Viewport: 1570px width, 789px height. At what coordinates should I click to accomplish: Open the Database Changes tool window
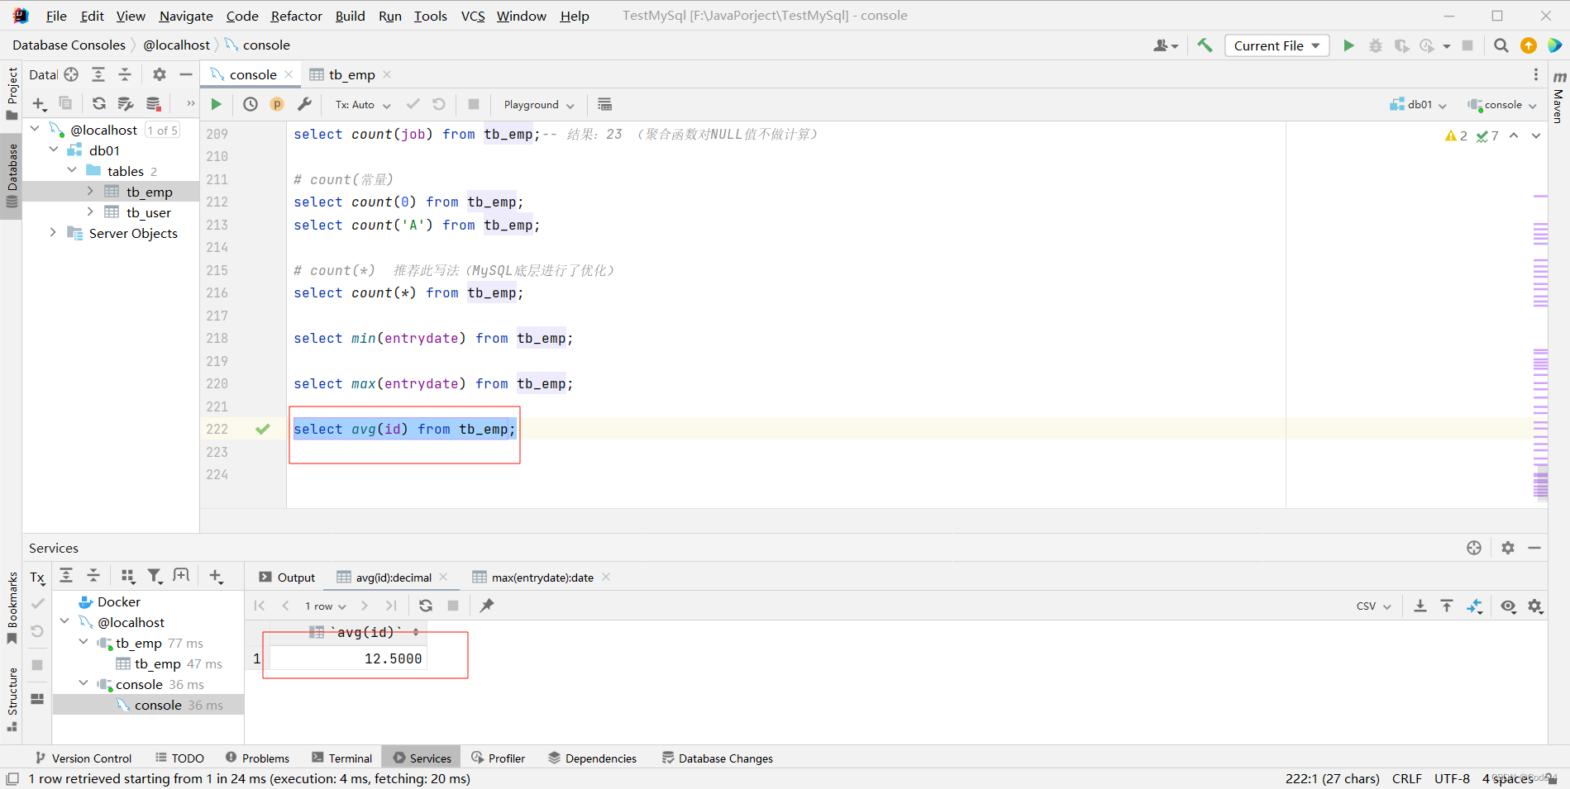pyautogui.click(x=717, y=758)
